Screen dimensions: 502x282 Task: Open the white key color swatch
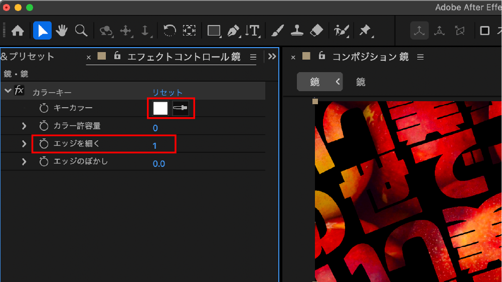(x=160, y=108)
